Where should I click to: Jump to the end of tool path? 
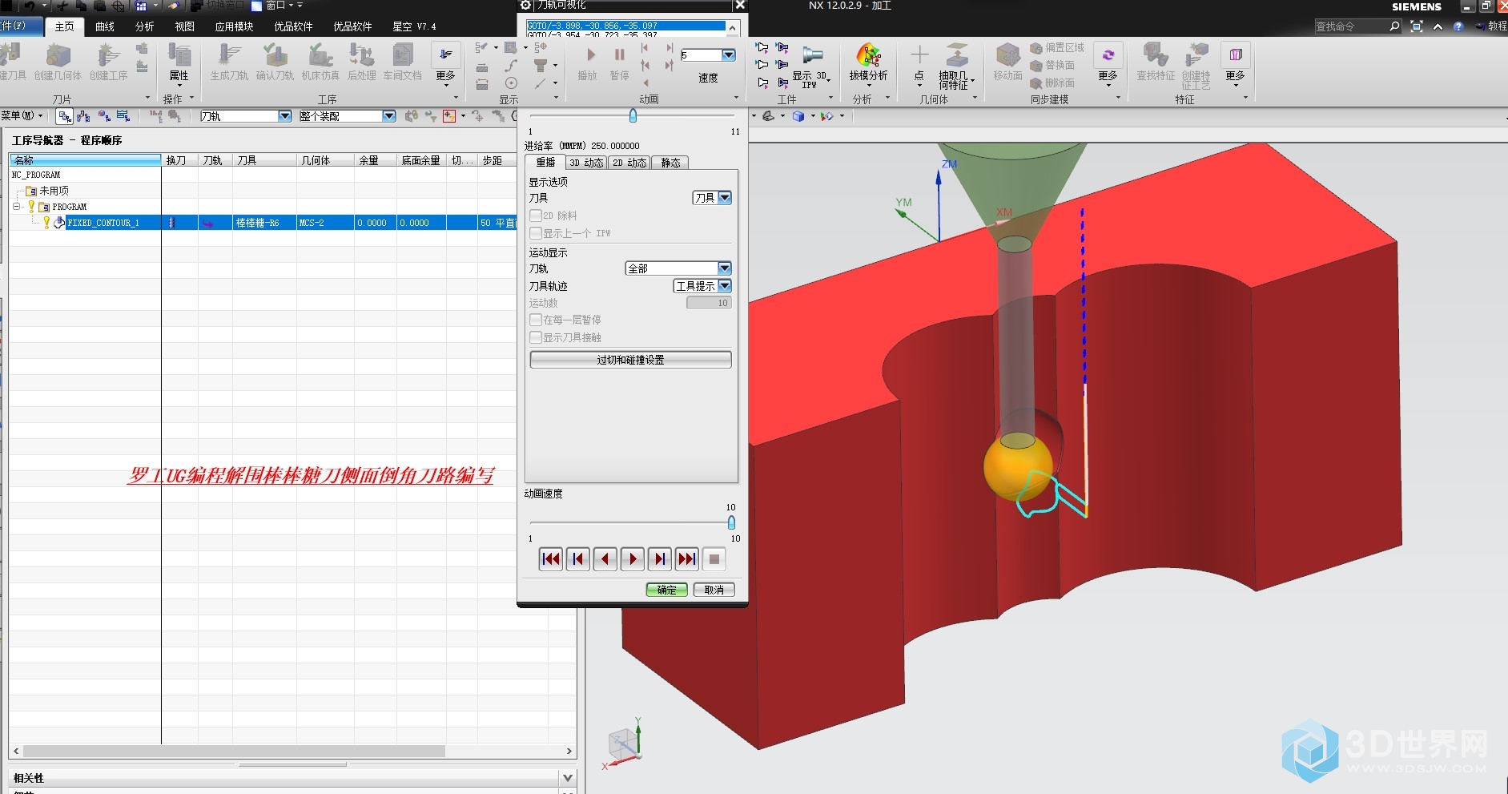(686, 559)
